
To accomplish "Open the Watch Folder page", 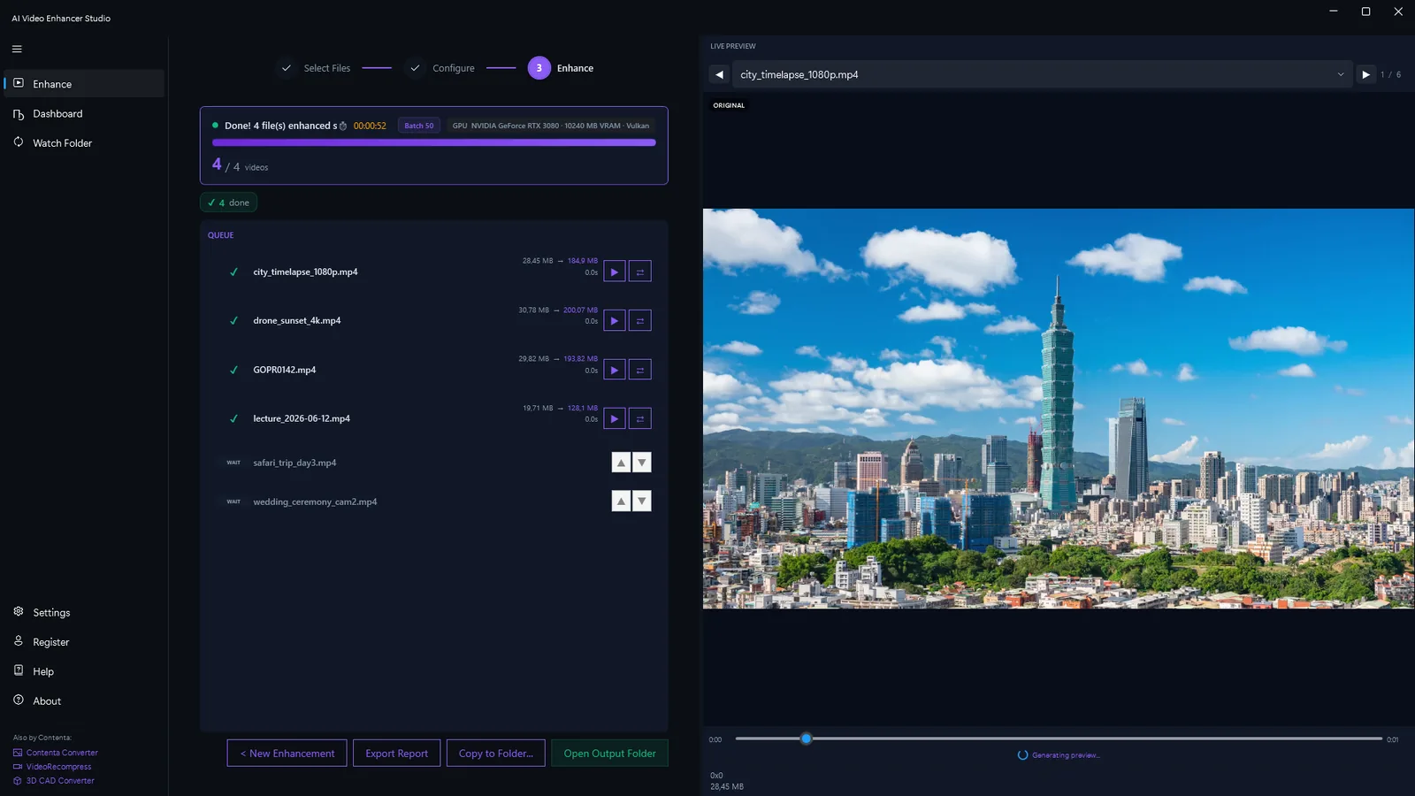I will click(x=84, y=142).
